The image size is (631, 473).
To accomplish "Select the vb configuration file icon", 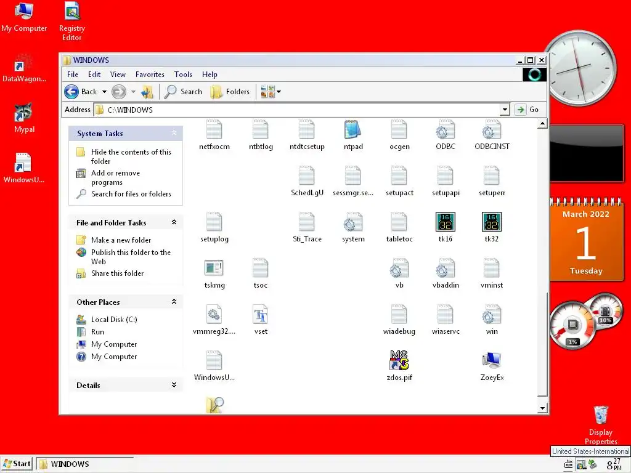I will [x=399, y=268].
